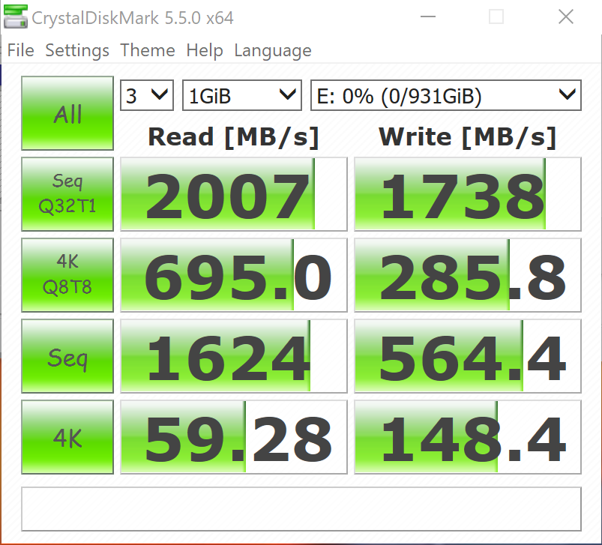
Task: Click the 4K read value 59.28
Action: click(234, 437)
